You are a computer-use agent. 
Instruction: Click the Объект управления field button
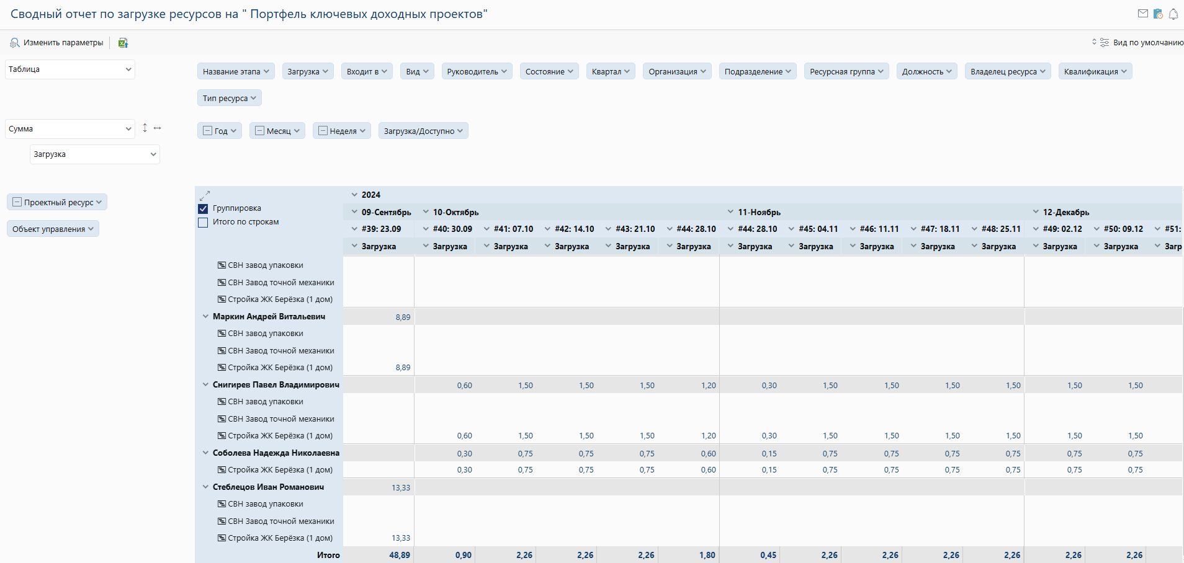tap(53, 229)
